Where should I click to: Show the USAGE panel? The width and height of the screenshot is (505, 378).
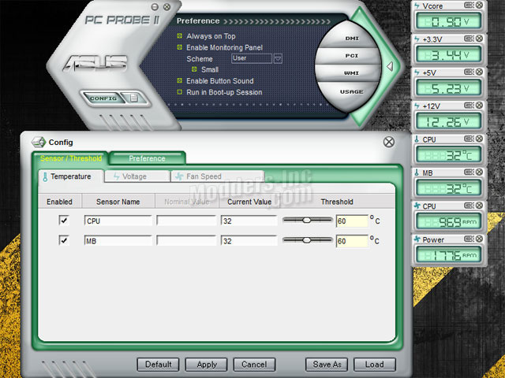pos(352,91)
